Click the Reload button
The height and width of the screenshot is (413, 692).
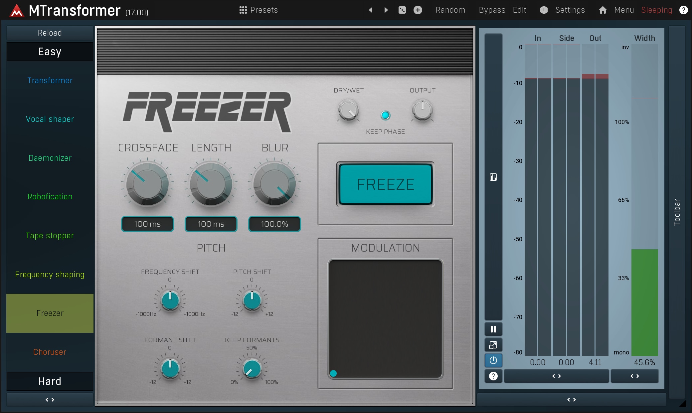coord(50,33)
